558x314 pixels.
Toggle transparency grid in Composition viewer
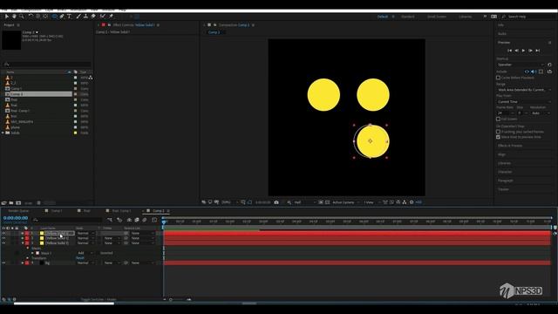click(x=328, y=202)
